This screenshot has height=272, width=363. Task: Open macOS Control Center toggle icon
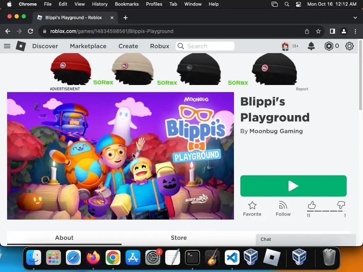click(298, 4)
